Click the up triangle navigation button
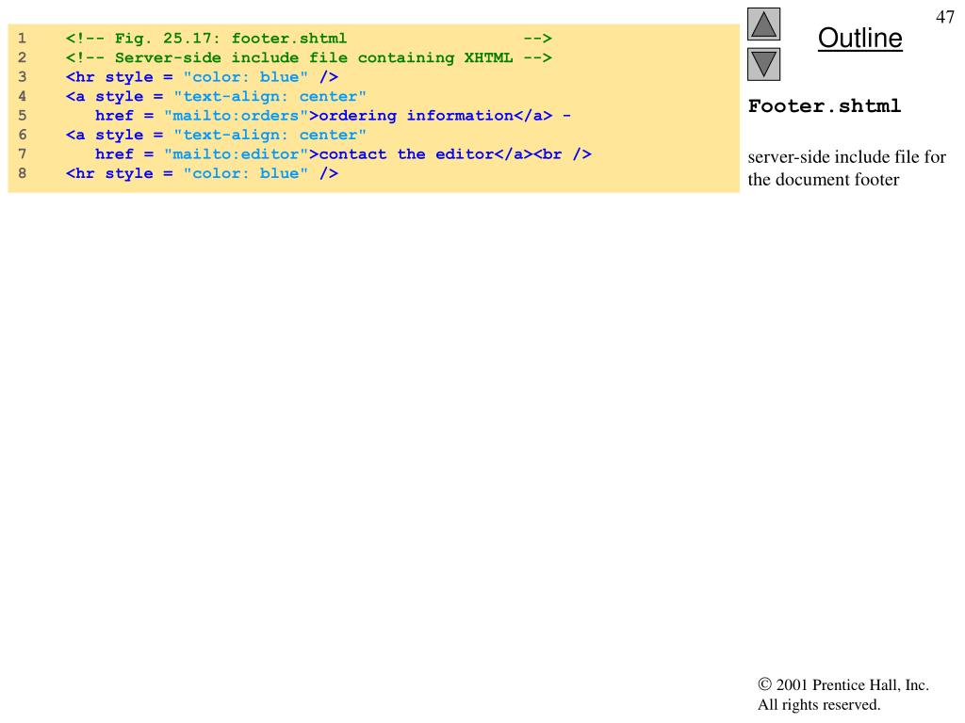The height and width of the screenshot is (723, 965). tap(764, 24)
